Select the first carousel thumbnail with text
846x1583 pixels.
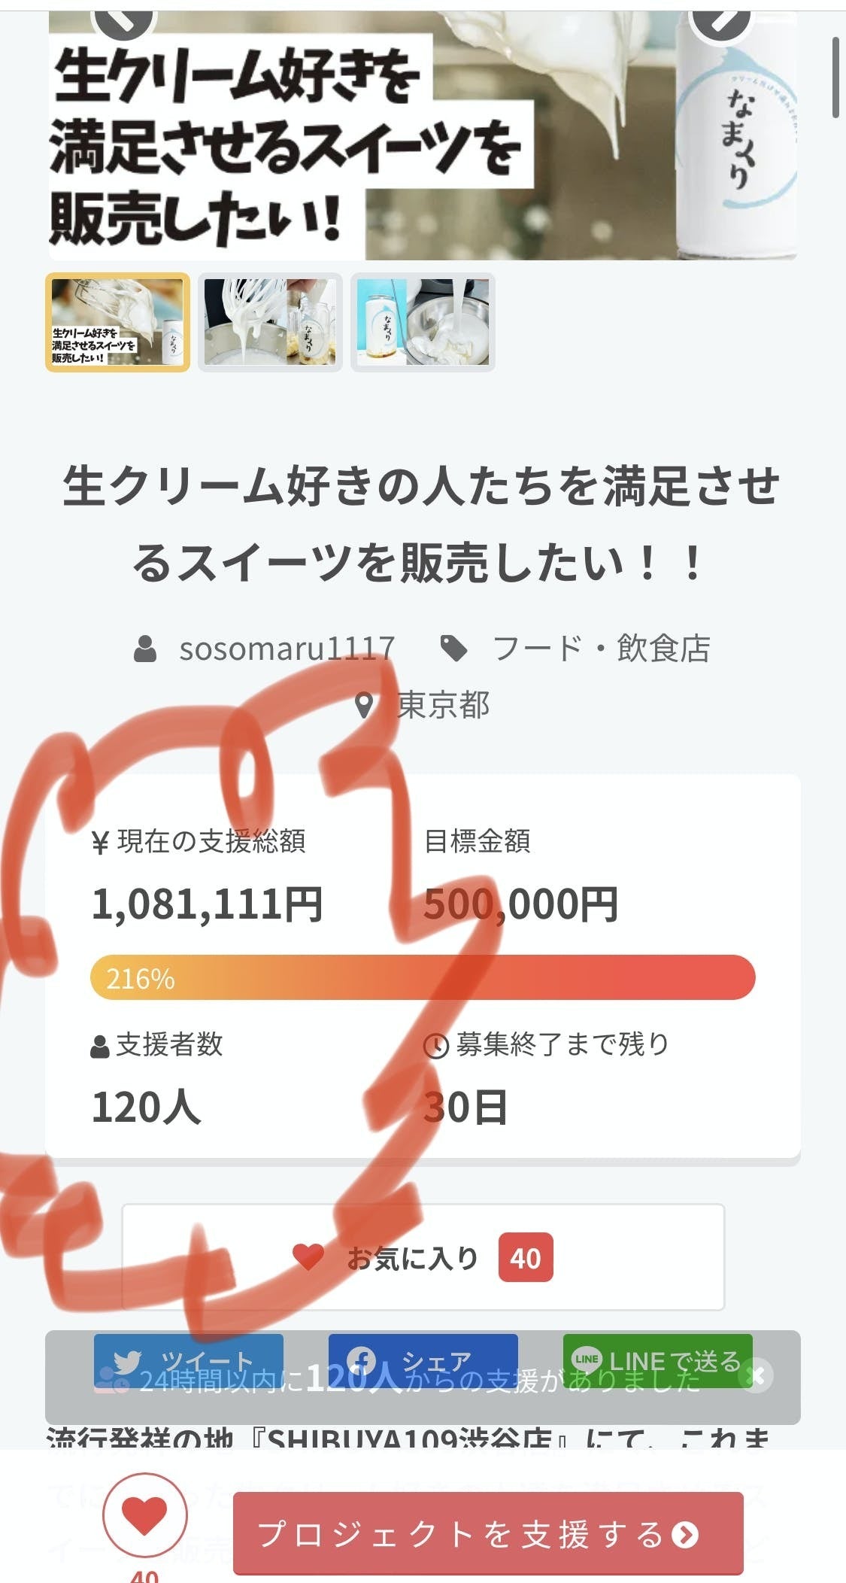[118, 322]
